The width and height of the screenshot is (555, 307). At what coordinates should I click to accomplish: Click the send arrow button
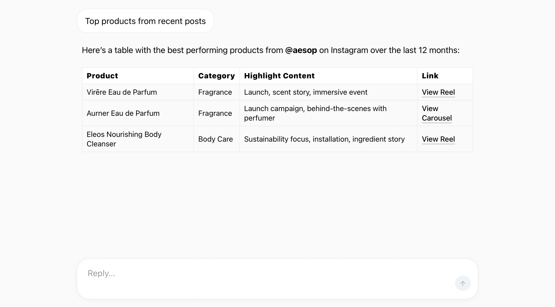pos(463,283)
